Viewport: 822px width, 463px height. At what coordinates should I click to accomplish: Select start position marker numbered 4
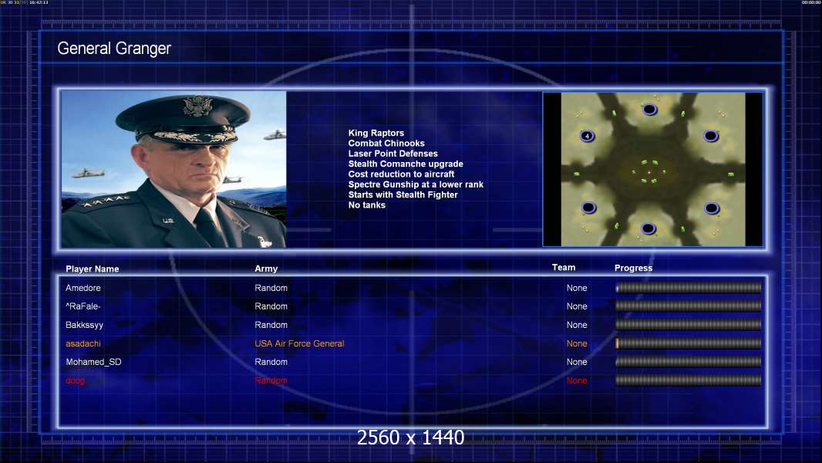(587, 136)
